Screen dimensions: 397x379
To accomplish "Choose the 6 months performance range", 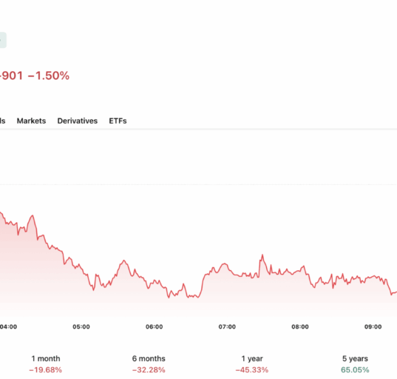I will (149, 358).
